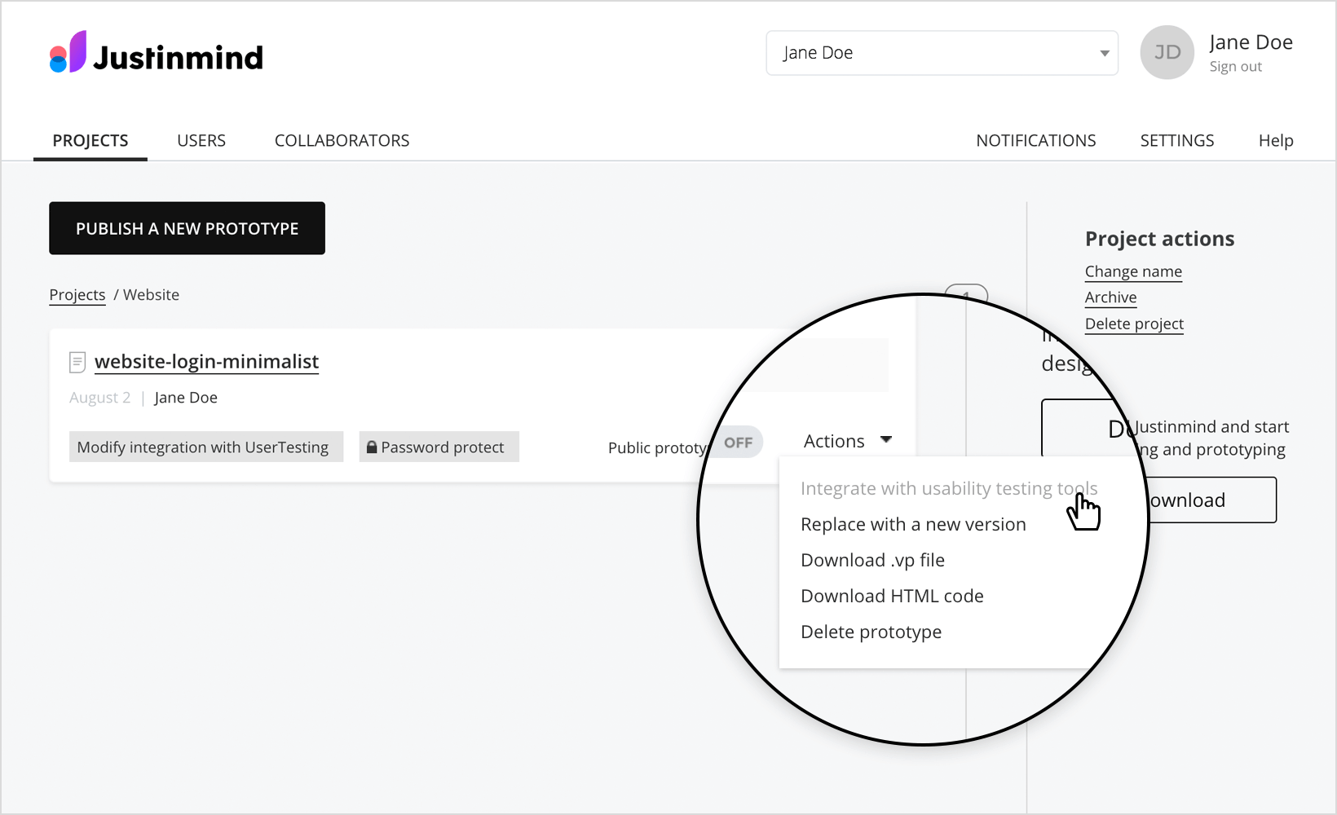This screenshot has height=815, width=1337.
Task: Click the document icon beside website-login-minimalist
Action: [77, 362]
